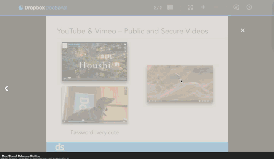Open the skateboard video on the right
The image size is (274, 159).
point(180,84)
